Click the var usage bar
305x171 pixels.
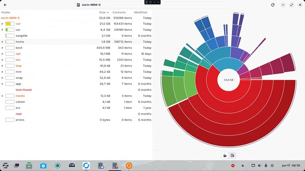pyautogui.click(x=10, y=24)
